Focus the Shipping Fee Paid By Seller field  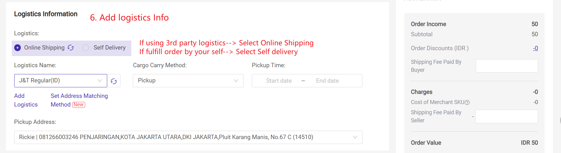tap(506, 116)
